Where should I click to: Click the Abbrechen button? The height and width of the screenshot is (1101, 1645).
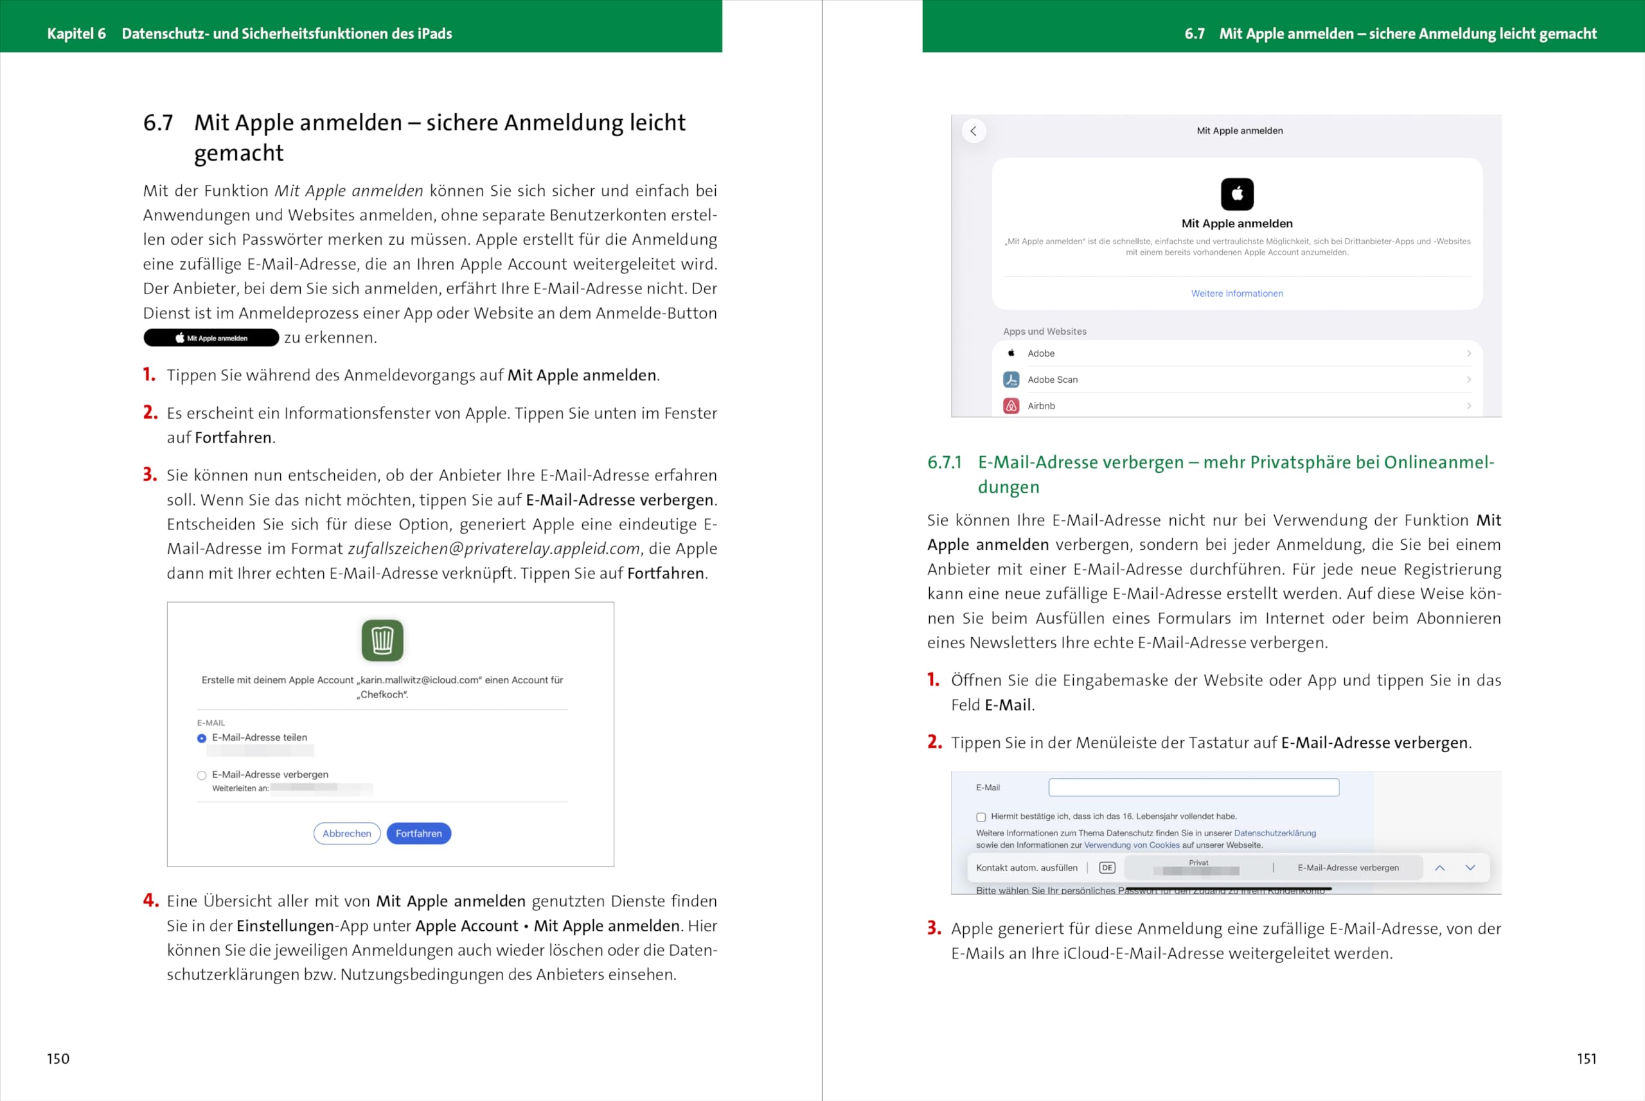click(x=347, y=834)
